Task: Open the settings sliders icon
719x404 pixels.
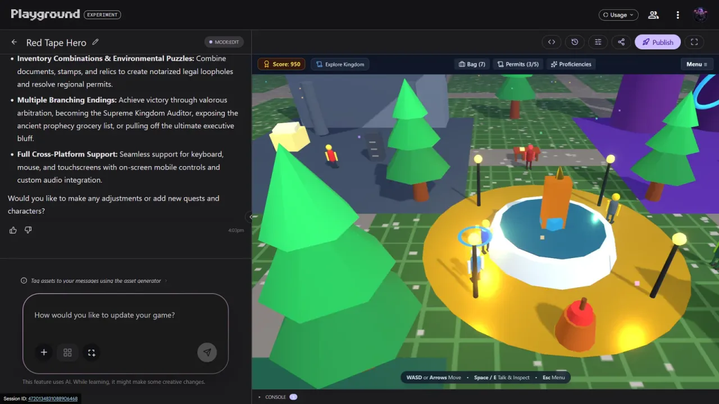Action: pos(598,42)
